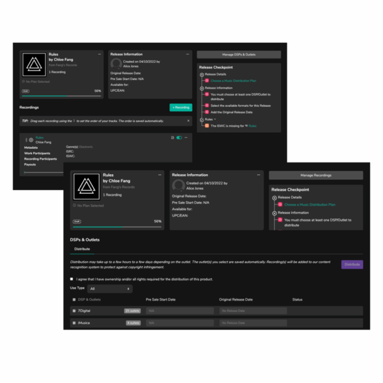
Task: Open the Rules link in ISWC missing message
Action: (x=252, y=126)
